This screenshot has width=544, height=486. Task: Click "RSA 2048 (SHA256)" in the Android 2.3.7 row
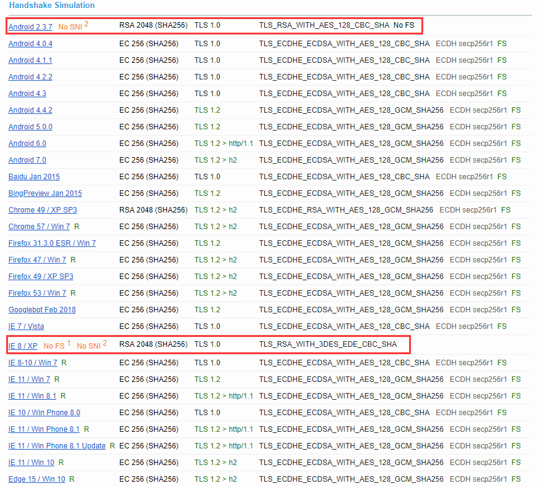(153, 25)
